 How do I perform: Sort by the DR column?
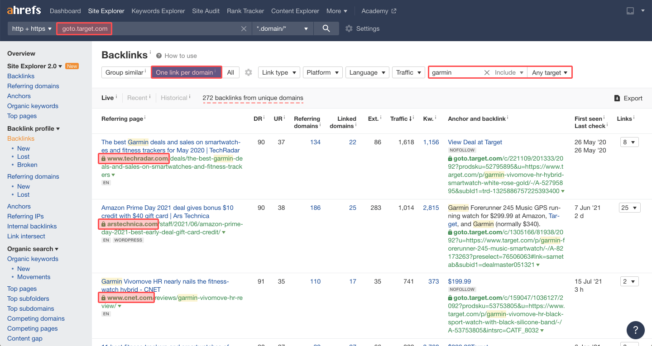coord(259,118)
